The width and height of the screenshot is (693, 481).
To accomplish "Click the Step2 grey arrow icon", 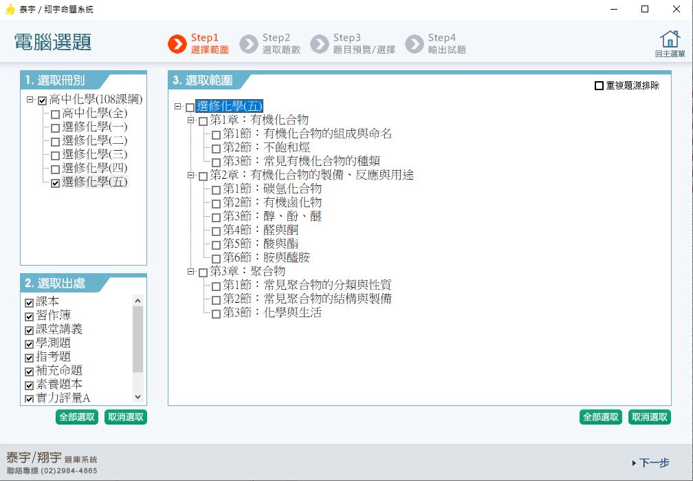I will [249, 44].
